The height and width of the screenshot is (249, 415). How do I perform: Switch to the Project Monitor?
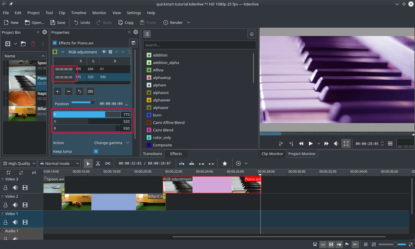tap(301, 154)
